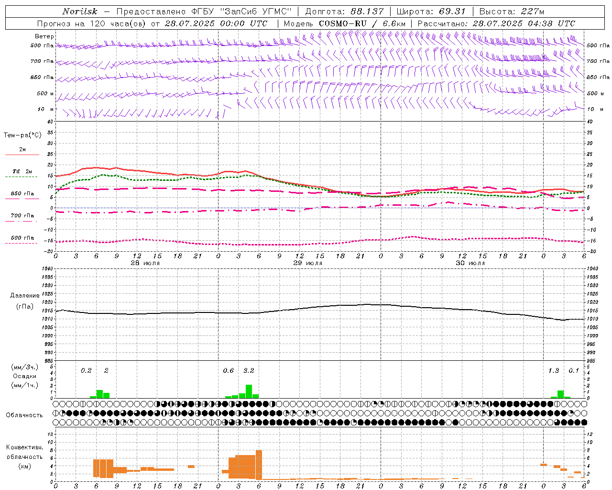Select the "Широта: 69.31" header field
This screenshot has width=612, height=490.
click(x=431, y=11)
